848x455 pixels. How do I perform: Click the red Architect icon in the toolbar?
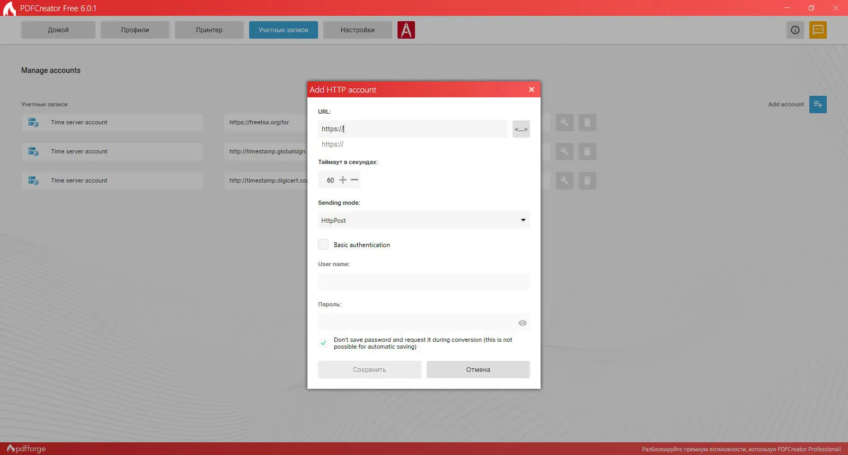click(406, 30)
